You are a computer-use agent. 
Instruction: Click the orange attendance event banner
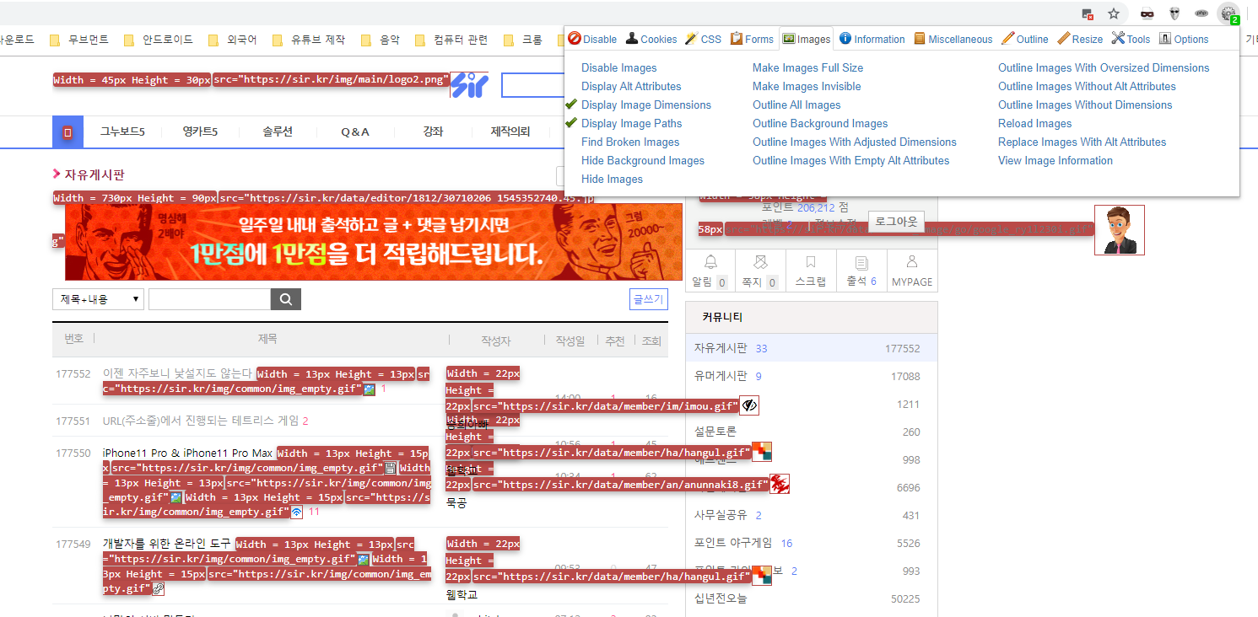374,242
